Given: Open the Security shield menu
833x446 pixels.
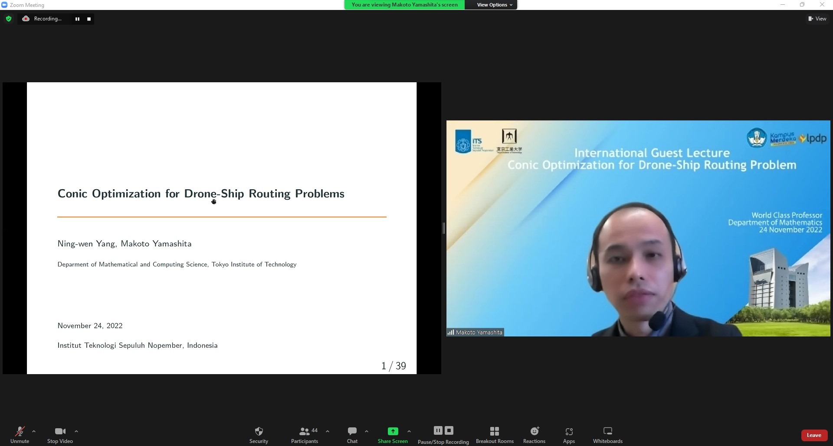Looking at the screenshot, I should pyautogui.click(x=259, y=435).
